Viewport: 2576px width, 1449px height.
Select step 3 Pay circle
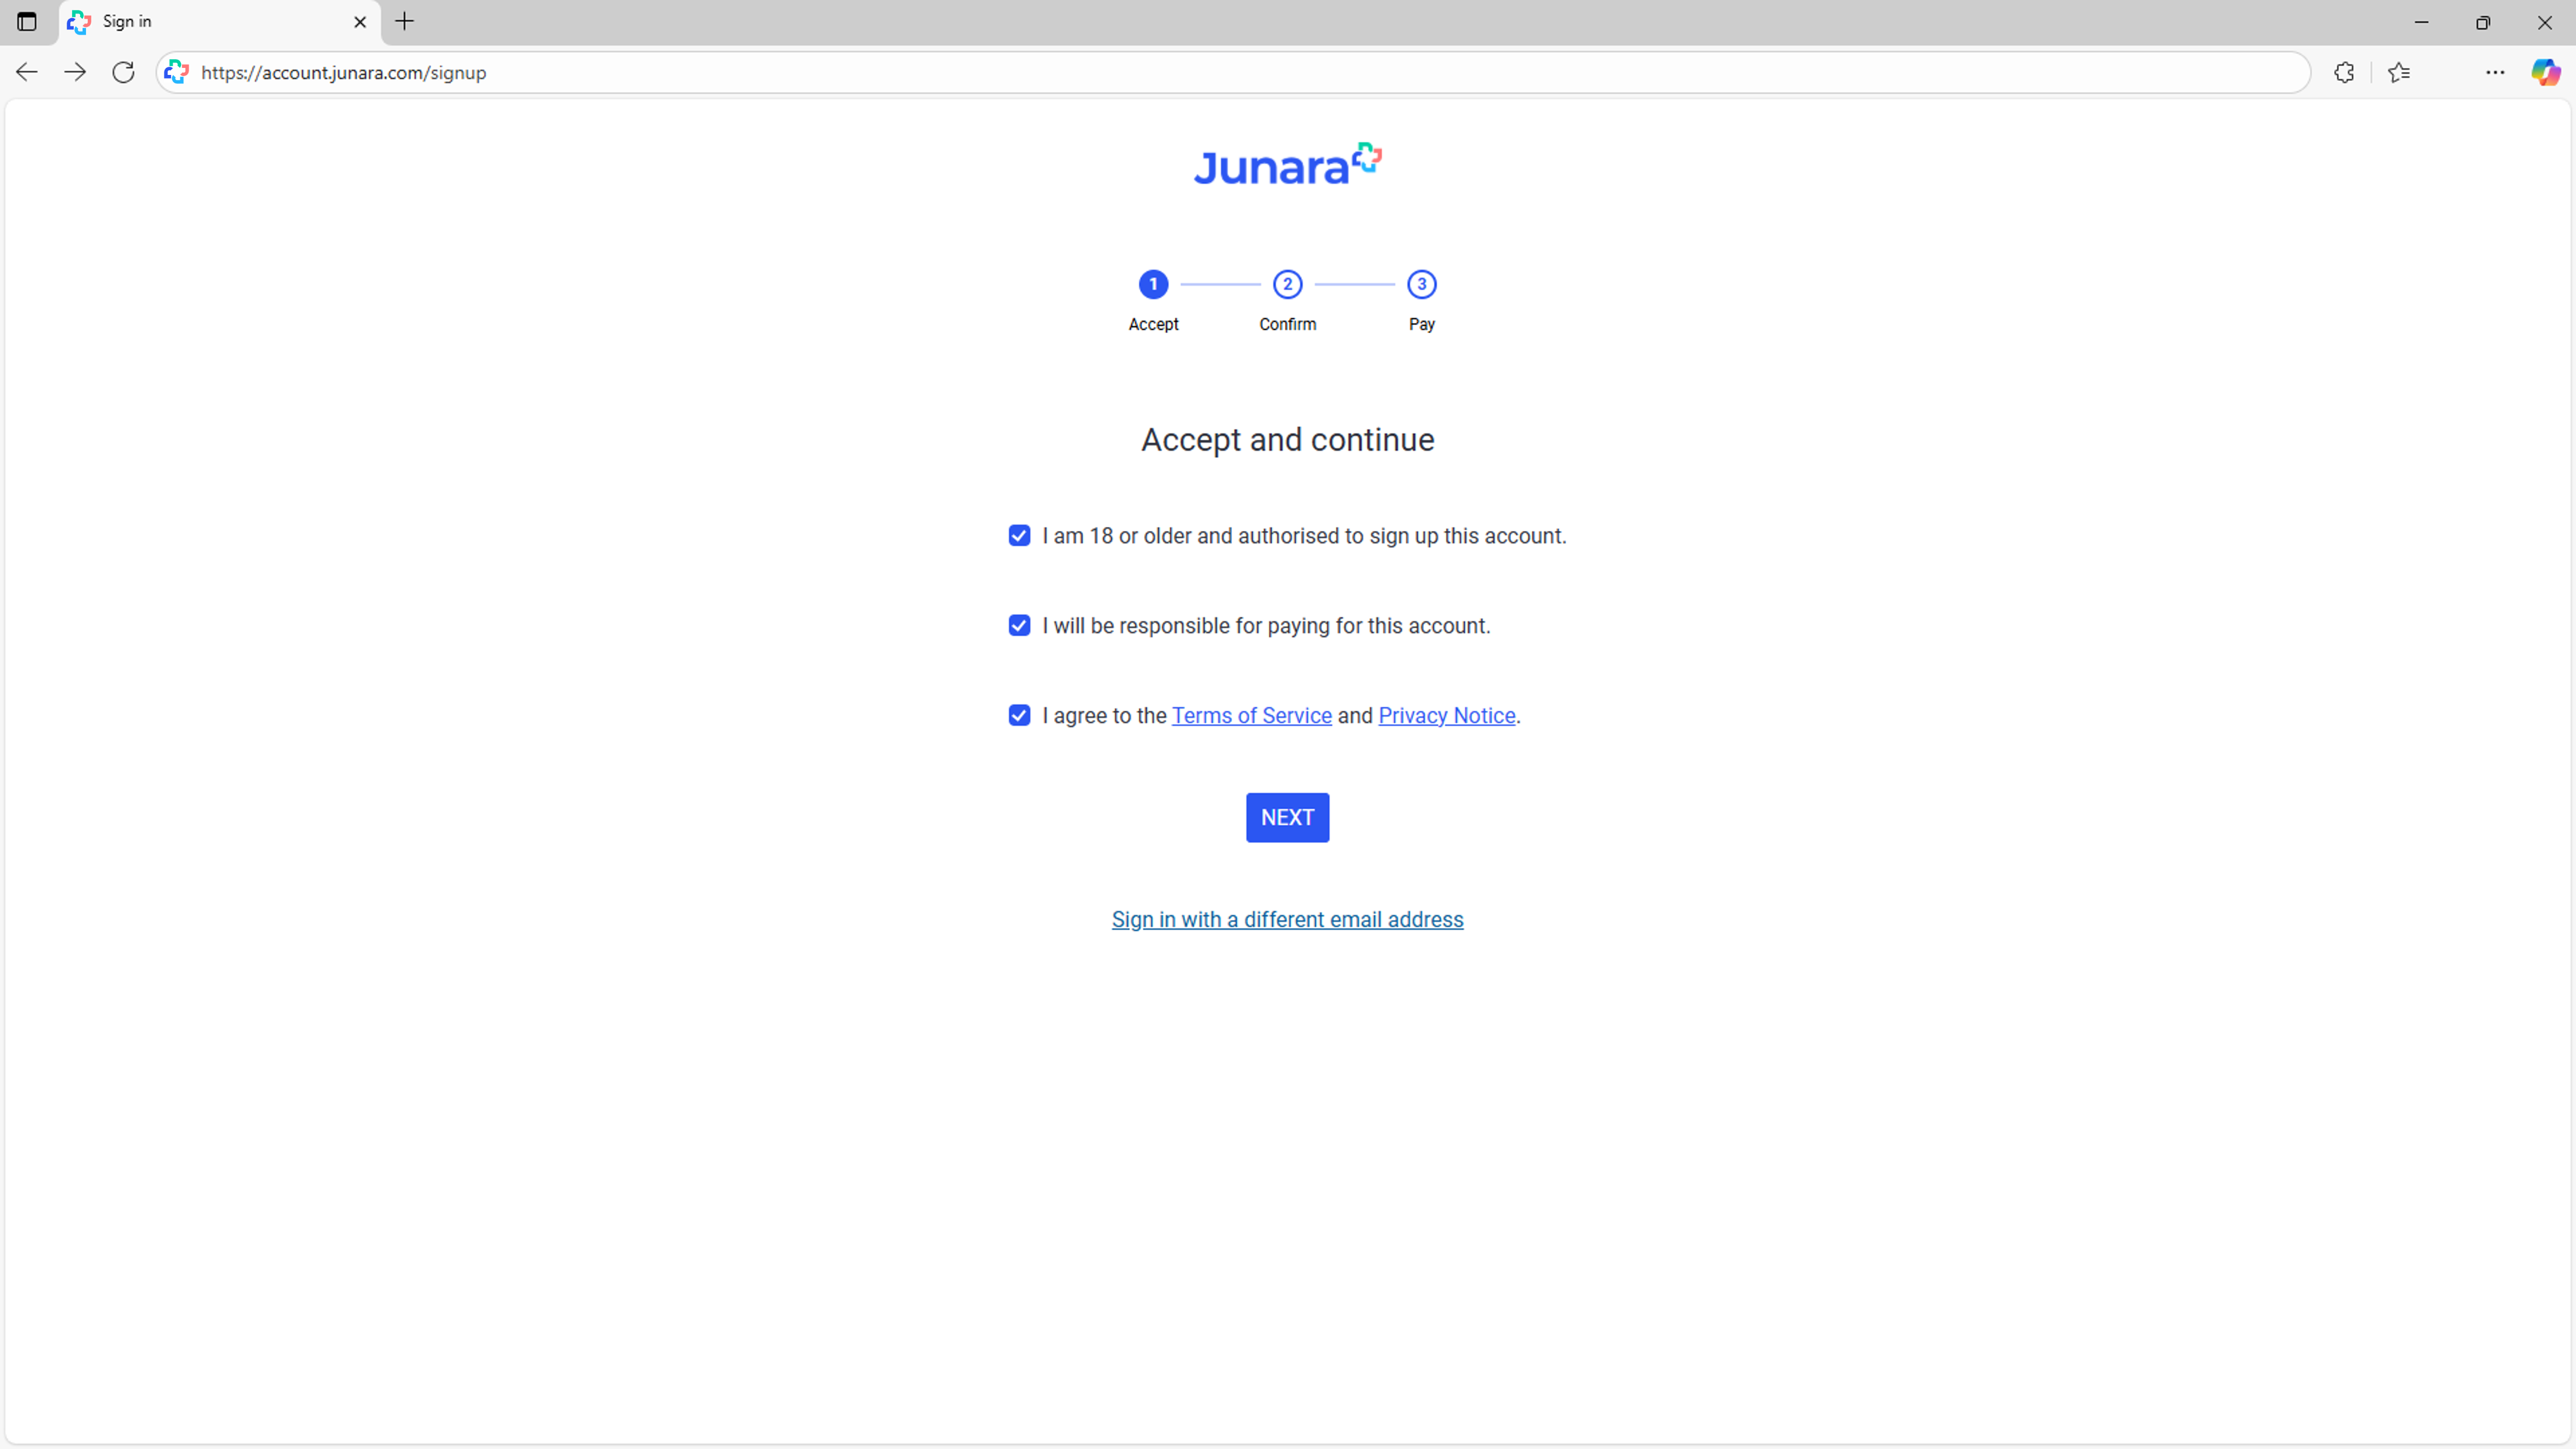tap(1421, 284)
